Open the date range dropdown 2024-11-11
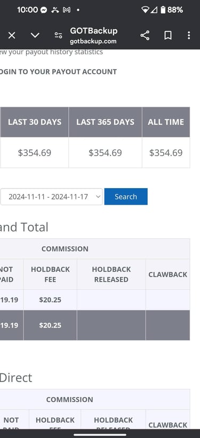This screenshot has height=438, width=200. (51, 197)
